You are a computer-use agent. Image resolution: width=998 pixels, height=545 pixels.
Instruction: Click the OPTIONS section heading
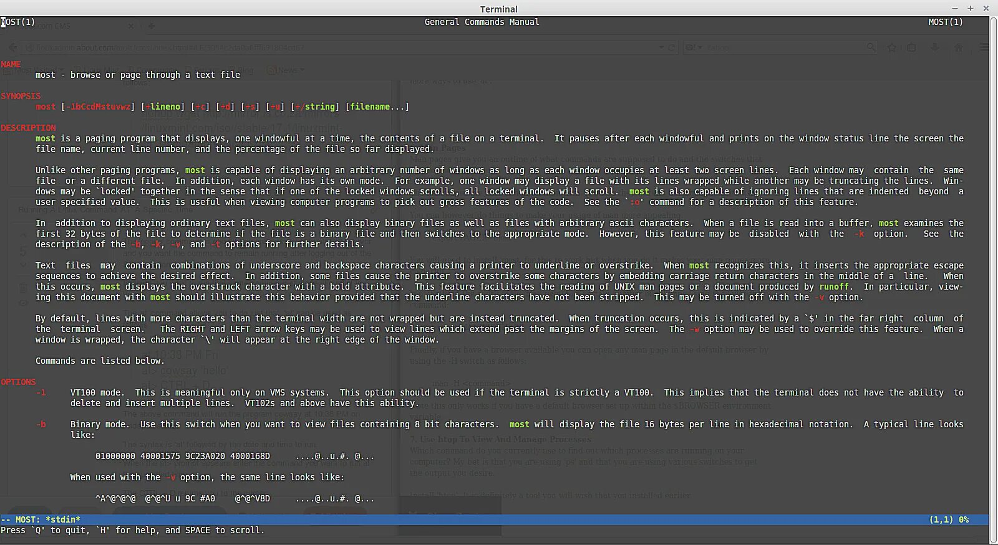tap(18, 382)
